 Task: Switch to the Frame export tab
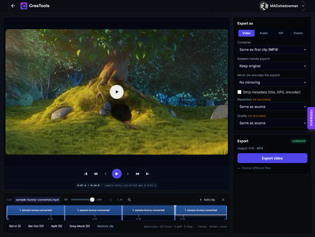298,33
